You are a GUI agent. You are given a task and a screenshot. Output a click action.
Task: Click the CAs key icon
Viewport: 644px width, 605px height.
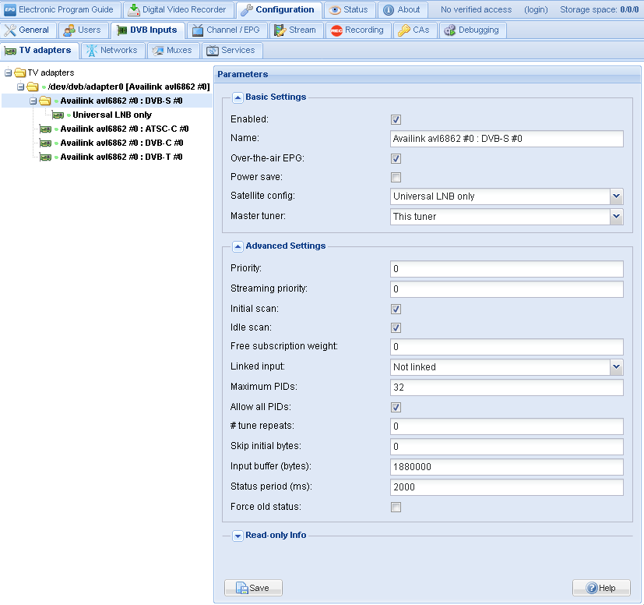pos(404,30)
